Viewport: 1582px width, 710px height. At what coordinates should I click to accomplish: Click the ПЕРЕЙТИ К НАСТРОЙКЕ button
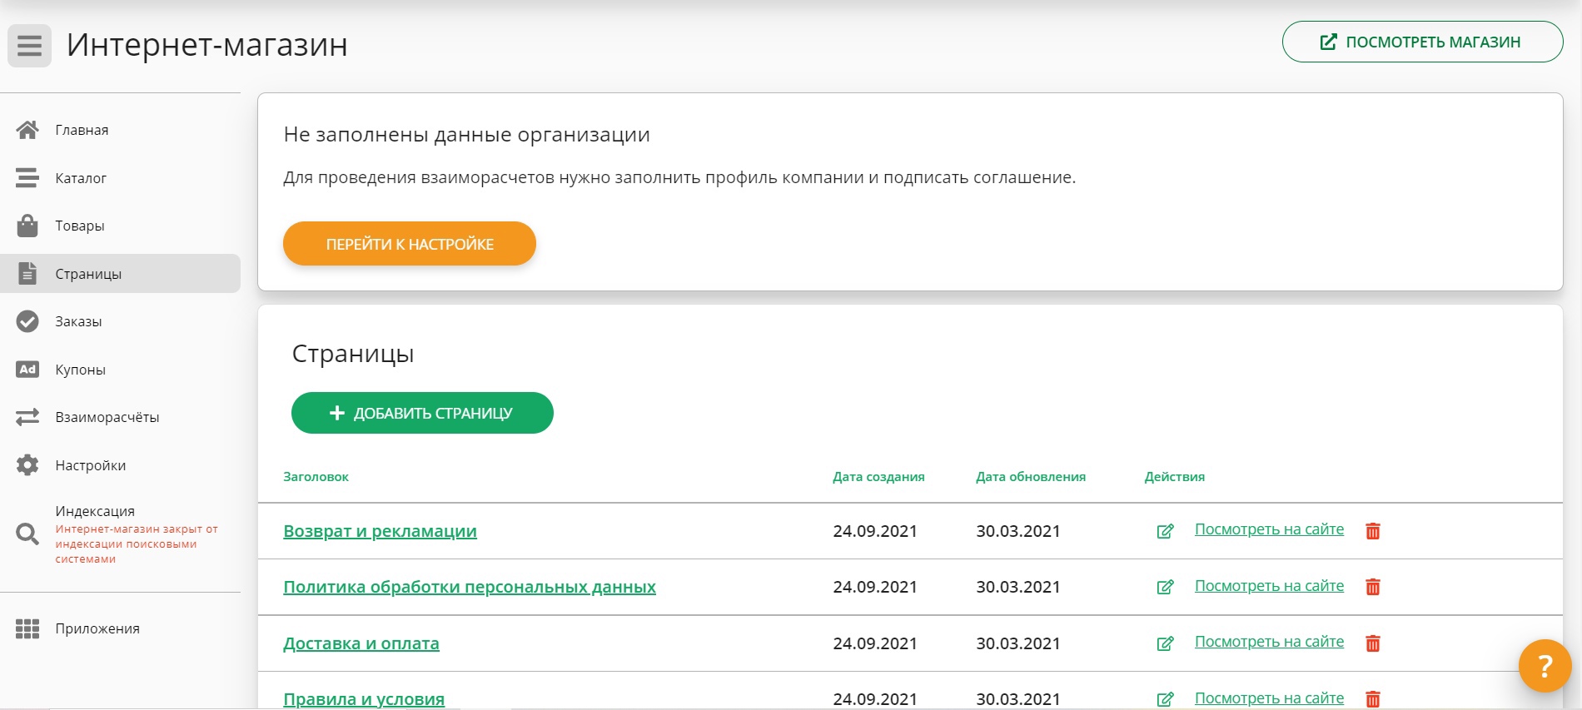(410, 244)
